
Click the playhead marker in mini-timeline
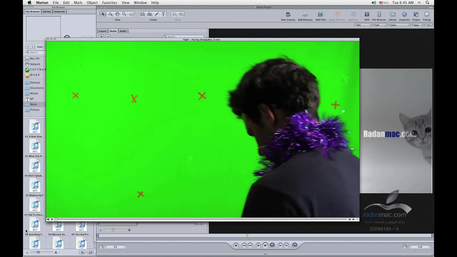click(247, 235)
